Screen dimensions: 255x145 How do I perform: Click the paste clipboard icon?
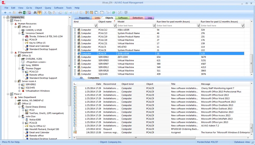[54, 12]
